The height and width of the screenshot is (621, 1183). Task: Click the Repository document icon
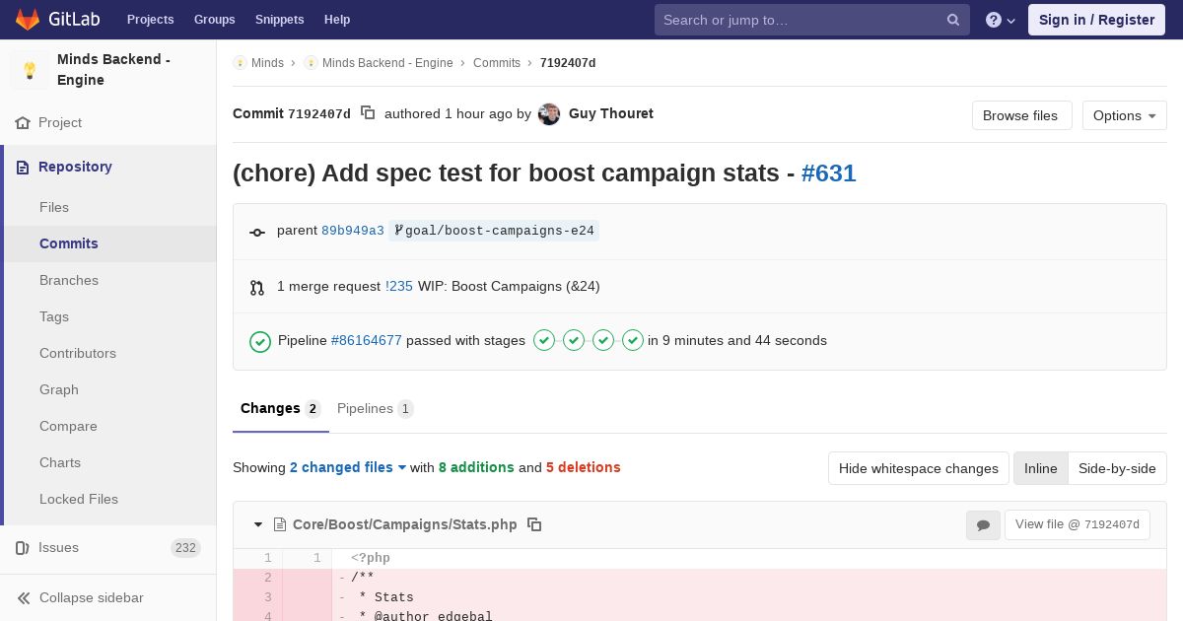point(23,168)
